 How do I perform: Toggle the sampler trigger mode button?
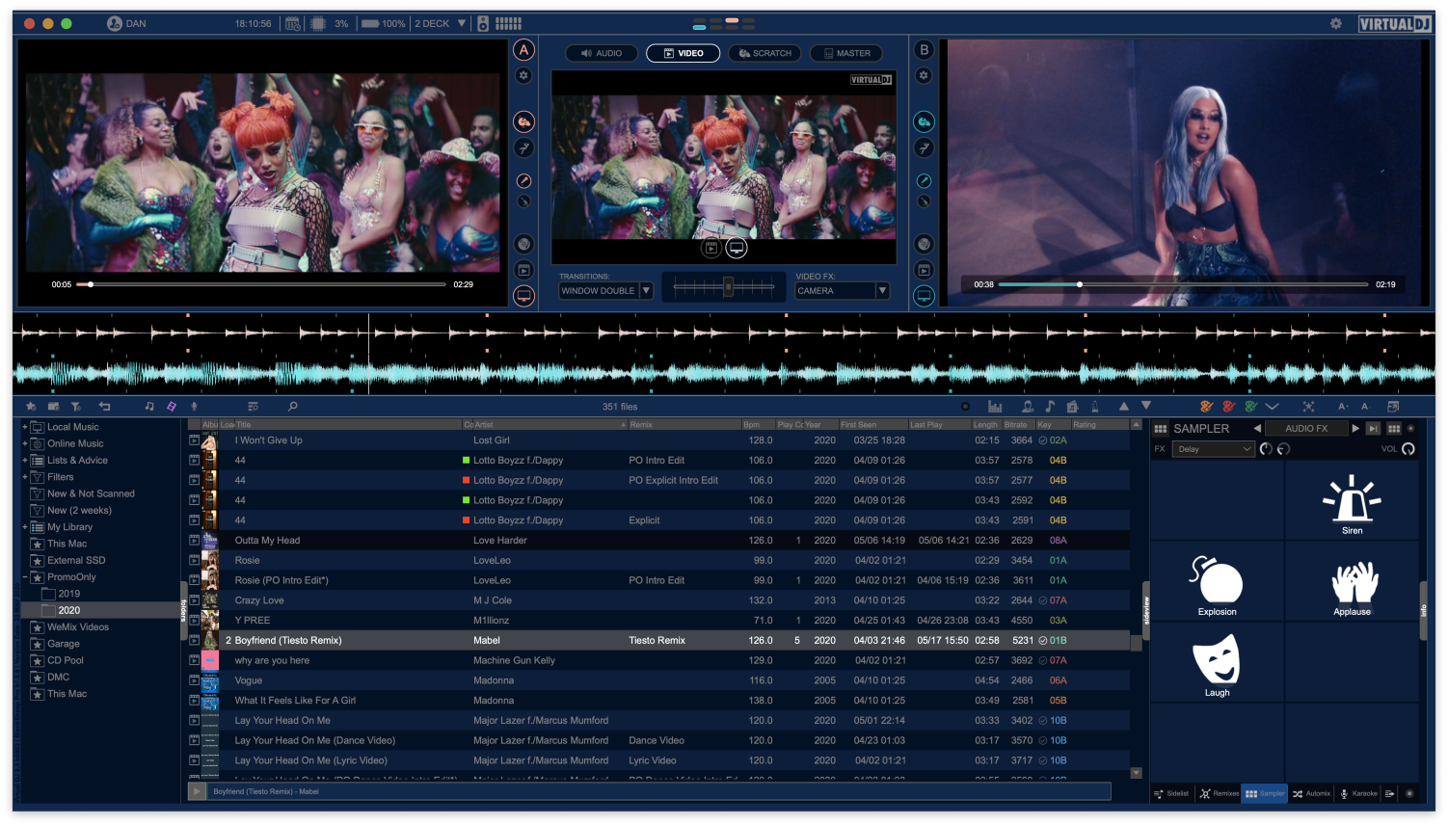[x=1374, y=429]
